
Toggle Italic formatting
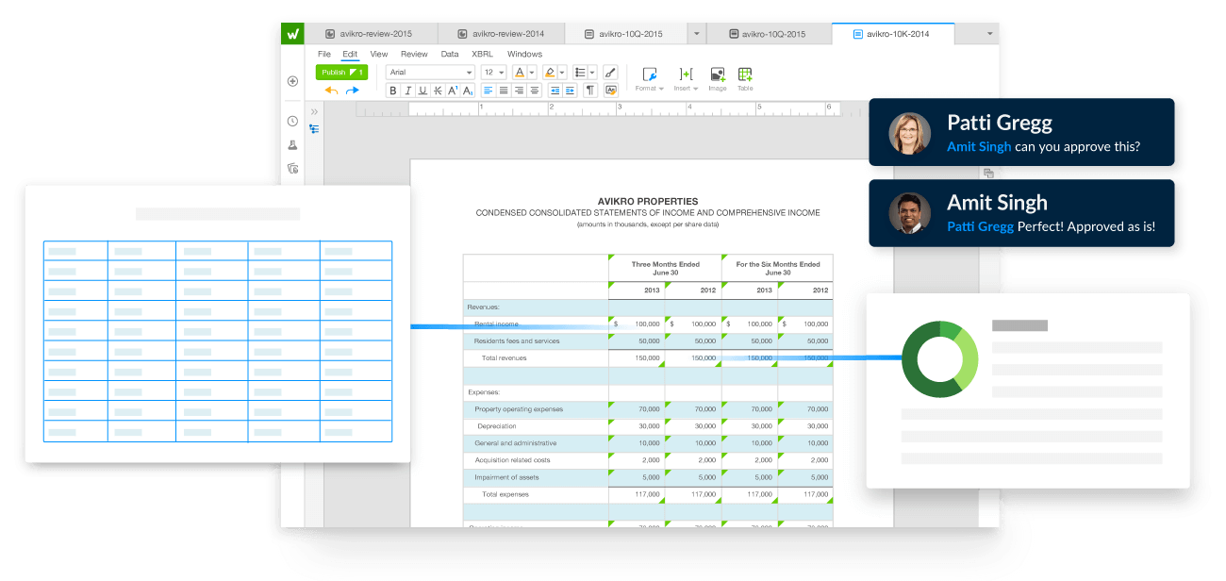[x=407, y=91]
